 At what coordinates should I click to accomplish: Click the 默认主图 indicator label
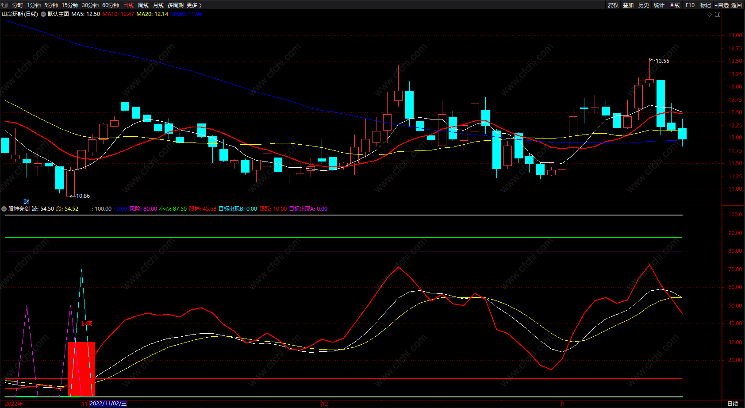(x=58, y=14)
